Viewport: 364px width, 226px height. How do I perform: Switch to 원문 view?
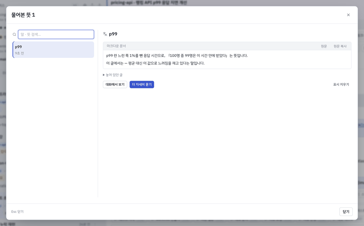click(x=324, y=46)
